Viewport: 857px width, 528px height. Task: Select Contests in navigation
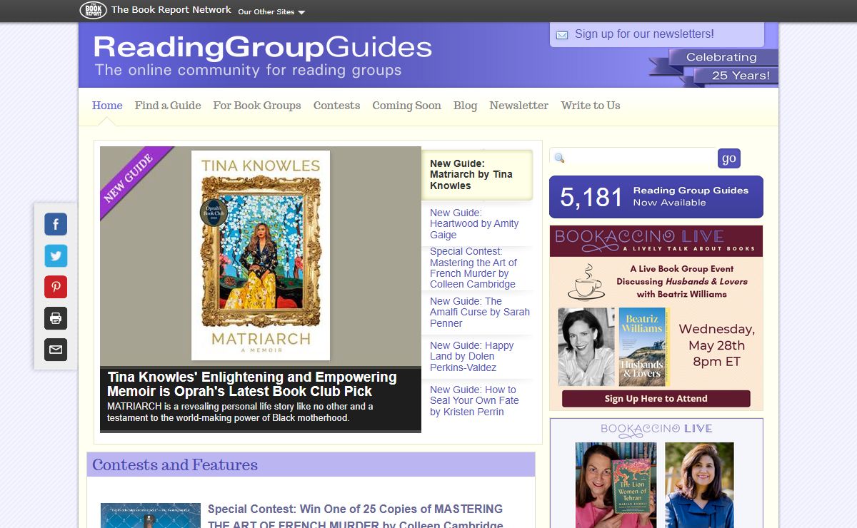pos(336,106)
